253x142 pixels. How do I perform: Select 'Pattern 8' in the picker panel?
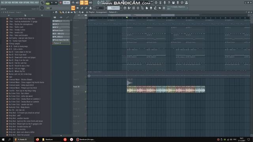61,43
